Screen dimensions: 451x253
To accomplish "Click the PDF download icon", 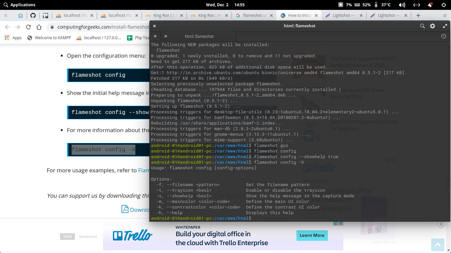I will pyautogui.click(x=125, y=210).
